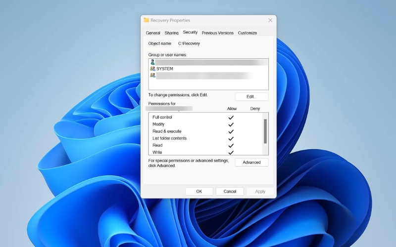Viewport: 396px width, 247px height.
Task: Click the Cancel button
Action: (x=230, y=191)
